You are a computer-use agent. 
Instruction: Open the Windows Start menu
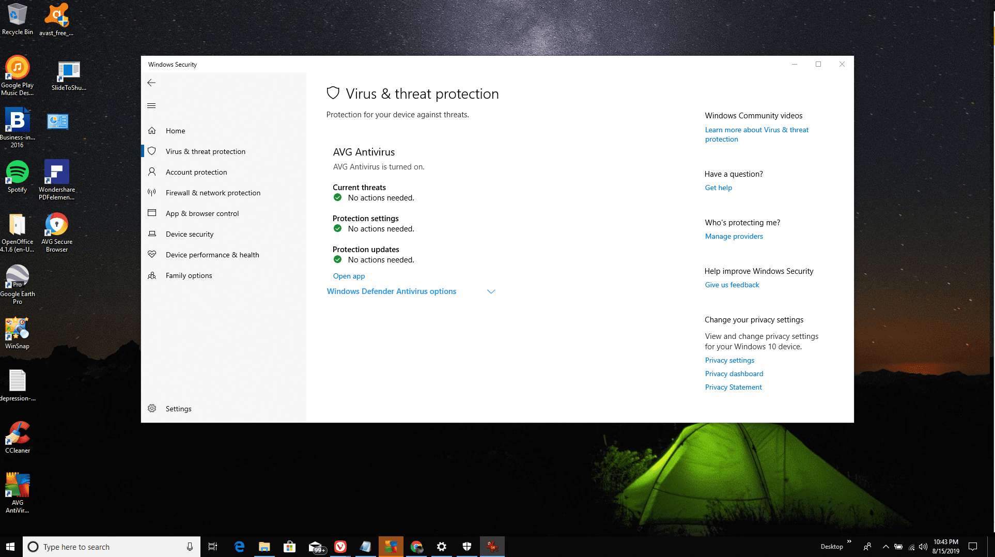[x=11, y=547]
